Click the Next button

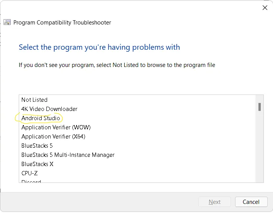(x=214, y=202)
